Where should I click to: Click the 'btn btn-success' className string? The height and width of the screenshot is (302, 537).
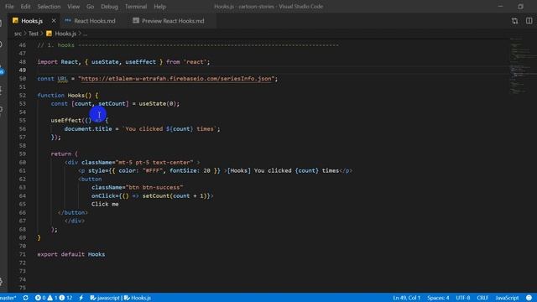[x=154, y=187]
